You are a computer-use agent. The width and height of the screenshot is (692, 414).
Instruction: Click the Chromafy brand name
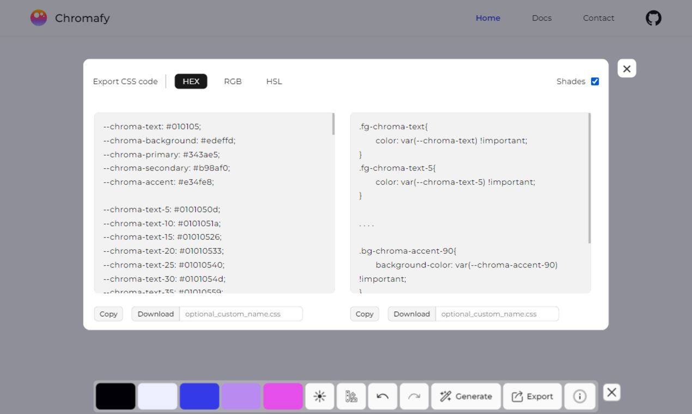click(x=82, y=18)
